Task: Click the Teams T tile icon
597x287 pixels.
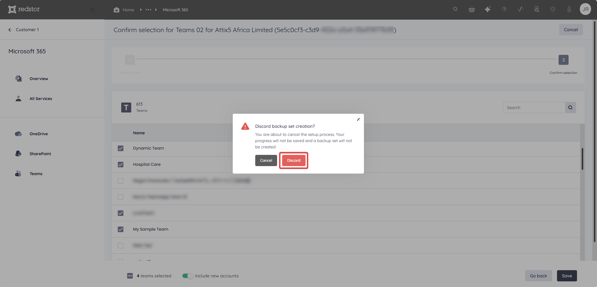Action: click(126, 108)
